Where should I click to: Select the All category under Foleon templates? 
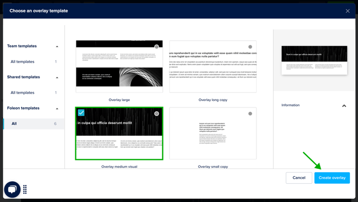pos(34,123)
